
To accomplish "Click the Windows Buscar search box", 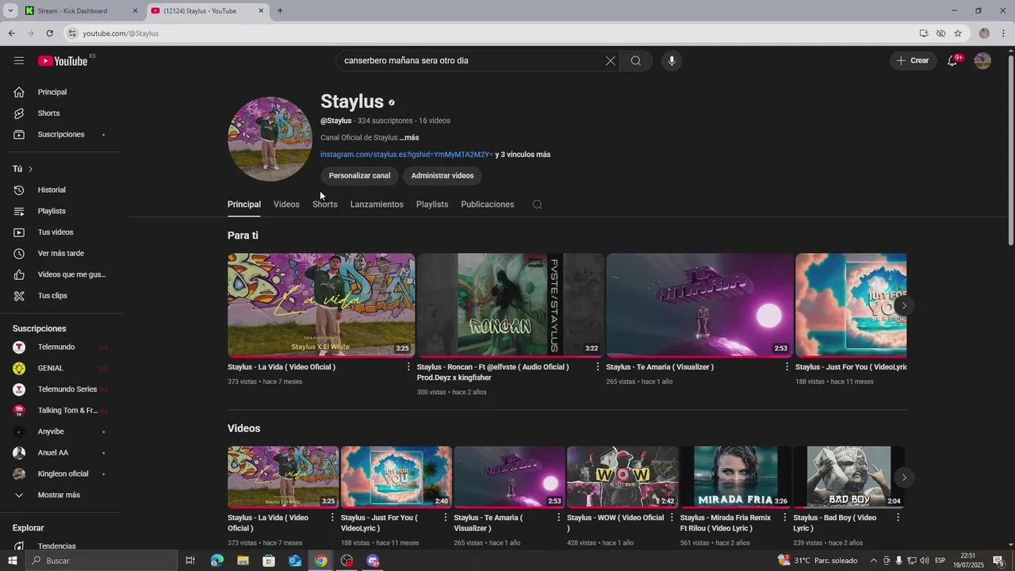I will point(101,561).
